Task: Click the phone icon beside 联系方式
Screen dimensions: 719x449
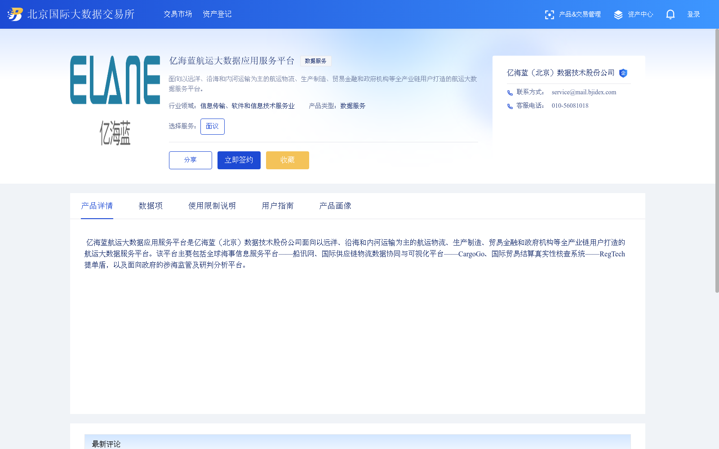Action: point(510,93)
